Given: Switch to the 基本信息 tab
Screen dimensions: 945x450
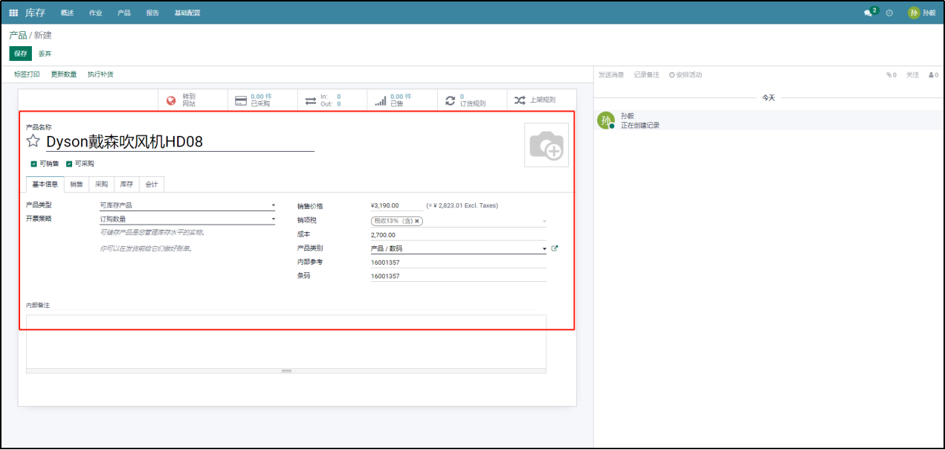Looking at the screenshot, I should pos(45,184).
